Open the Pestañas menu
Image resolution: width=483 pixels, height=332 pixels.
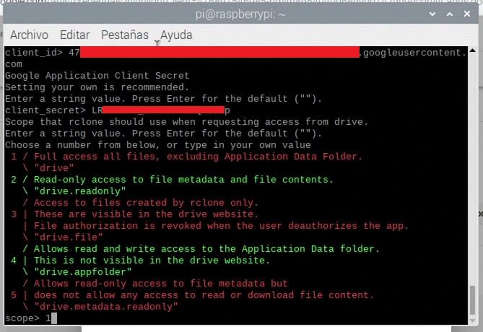pyautogui.click(x=125, y=35)
